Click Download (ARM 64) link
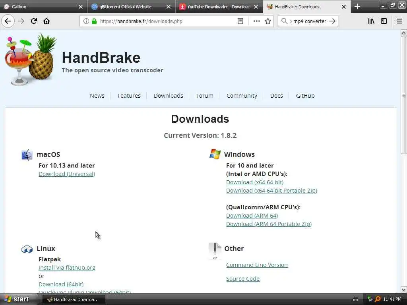Image resolution: width=407 pixels, height=305 pixels. pyautogui.click(x=252, y=216)
